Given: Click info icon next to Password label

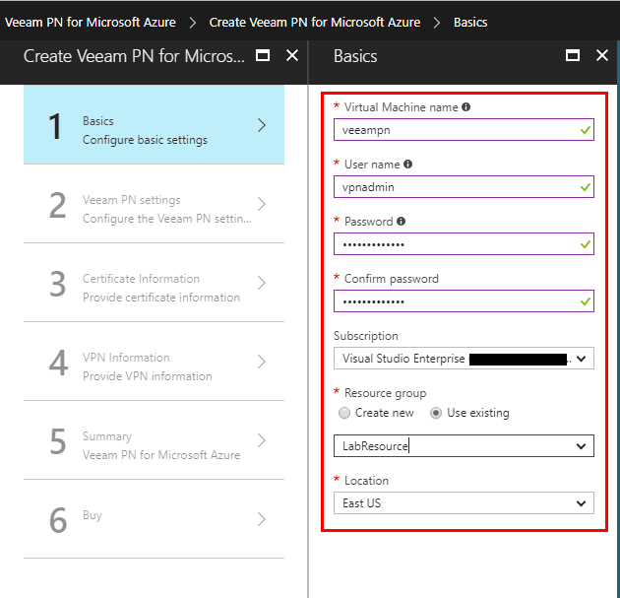Looking at the screenshot, I should click(x=402, y=222).
